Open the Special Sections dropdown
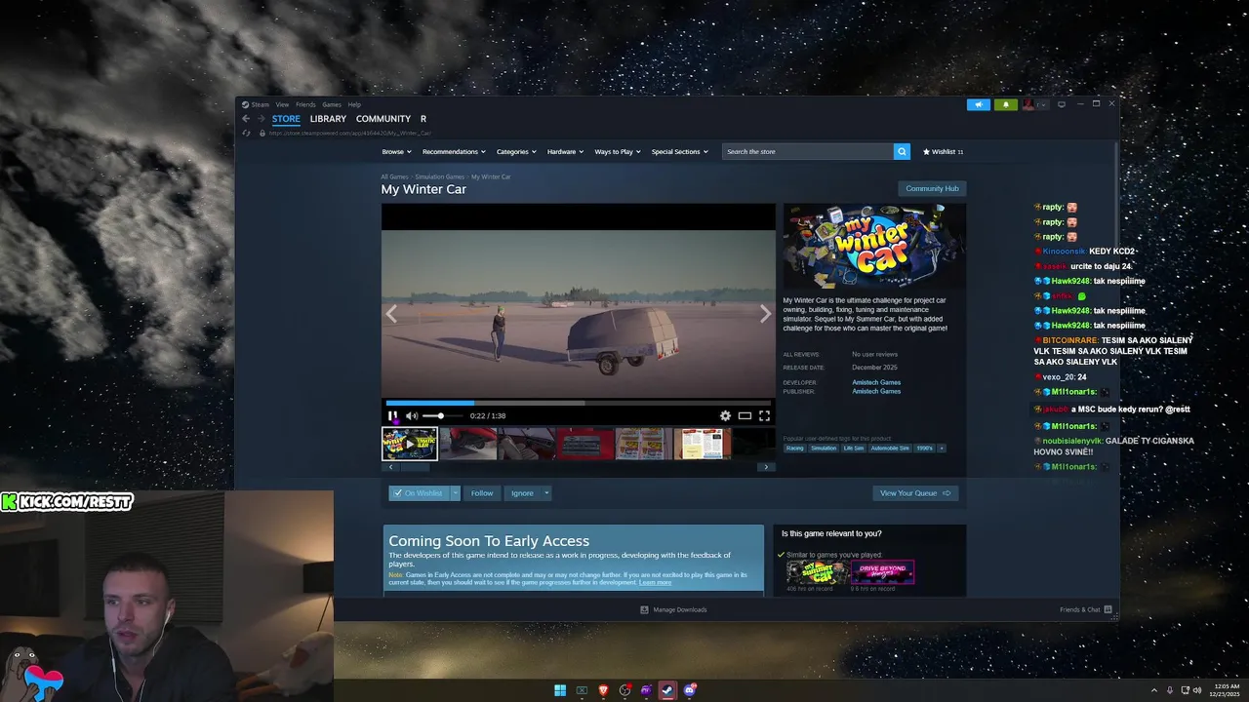 pos(679,151)
